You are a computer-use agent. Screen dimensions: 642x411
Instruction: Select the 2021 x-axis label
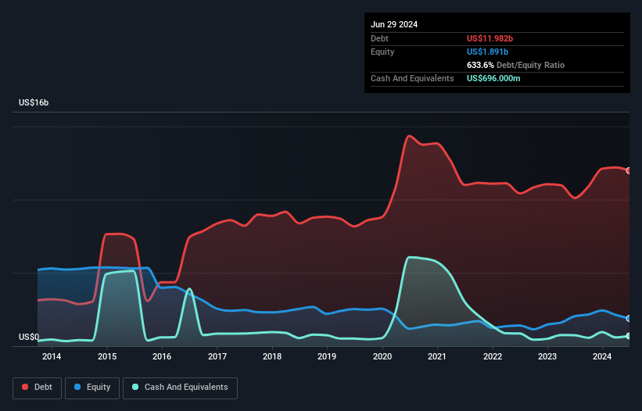click(x=437, y=356)
